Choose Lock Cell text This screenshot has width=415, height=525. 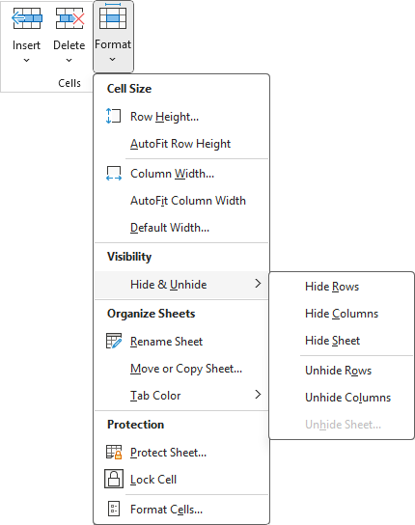[153, 480]
